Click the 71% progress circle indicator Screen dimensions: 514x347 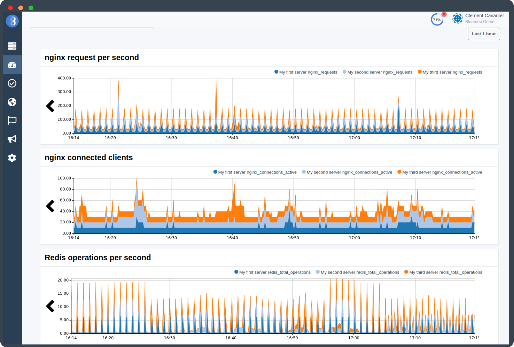(437, 20)
